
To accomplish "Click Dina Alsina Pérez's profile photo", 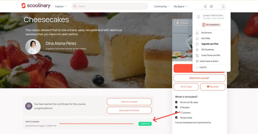I will [33, 46].
